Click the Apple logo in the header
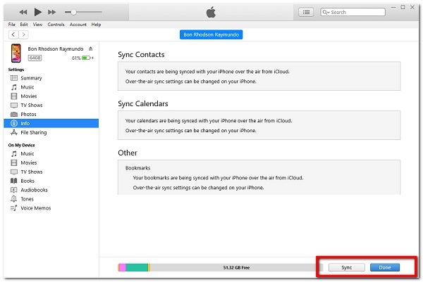This screenshot has height=282, width=423. point(211,12)
